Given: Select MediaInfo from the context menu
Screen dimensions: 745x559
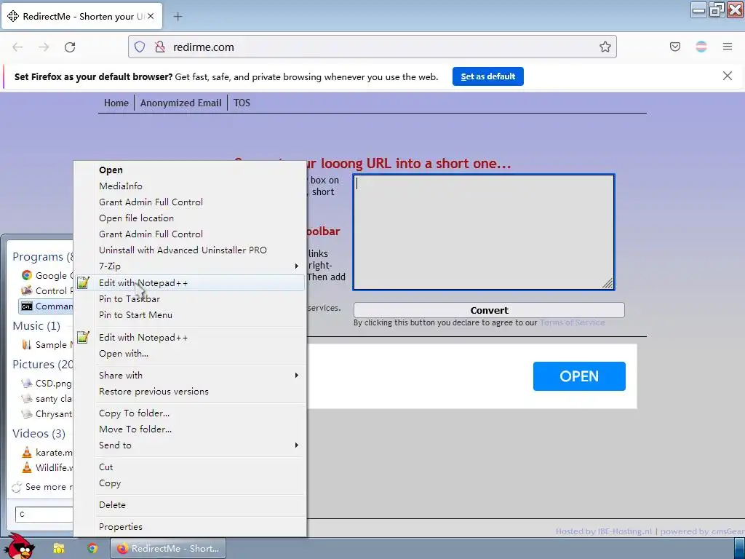Looking at the screenshot, I should (x=121, y=186).
